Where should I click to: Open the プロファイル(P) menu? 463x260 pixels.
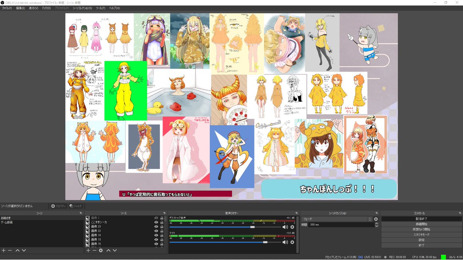(x=62, y=8)
